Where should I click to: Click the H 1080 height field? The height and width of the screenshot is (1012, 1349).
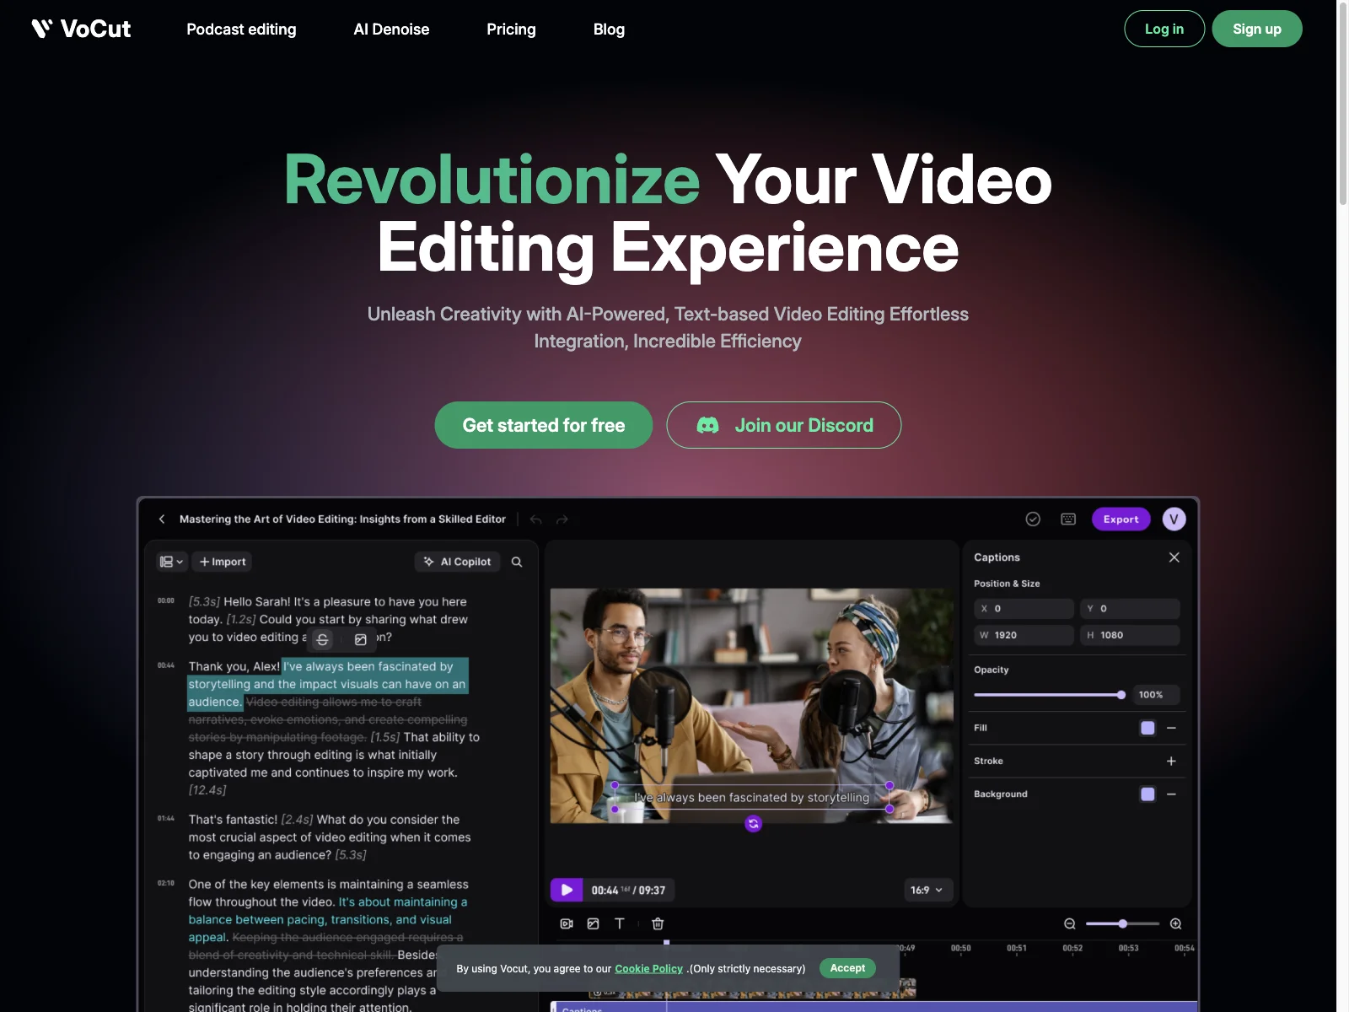tap(1130, 635)
